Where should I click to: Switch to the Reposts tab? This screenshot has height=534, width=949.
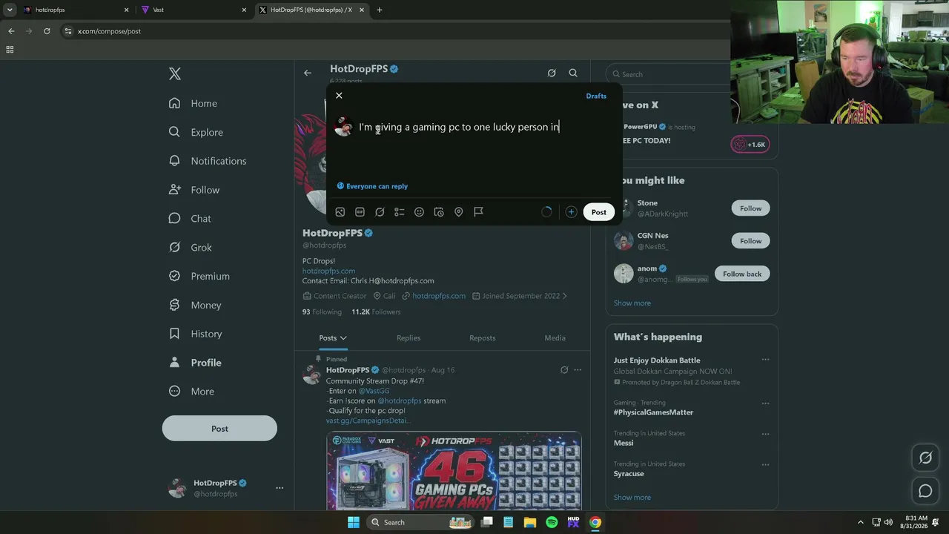[483, 338]
